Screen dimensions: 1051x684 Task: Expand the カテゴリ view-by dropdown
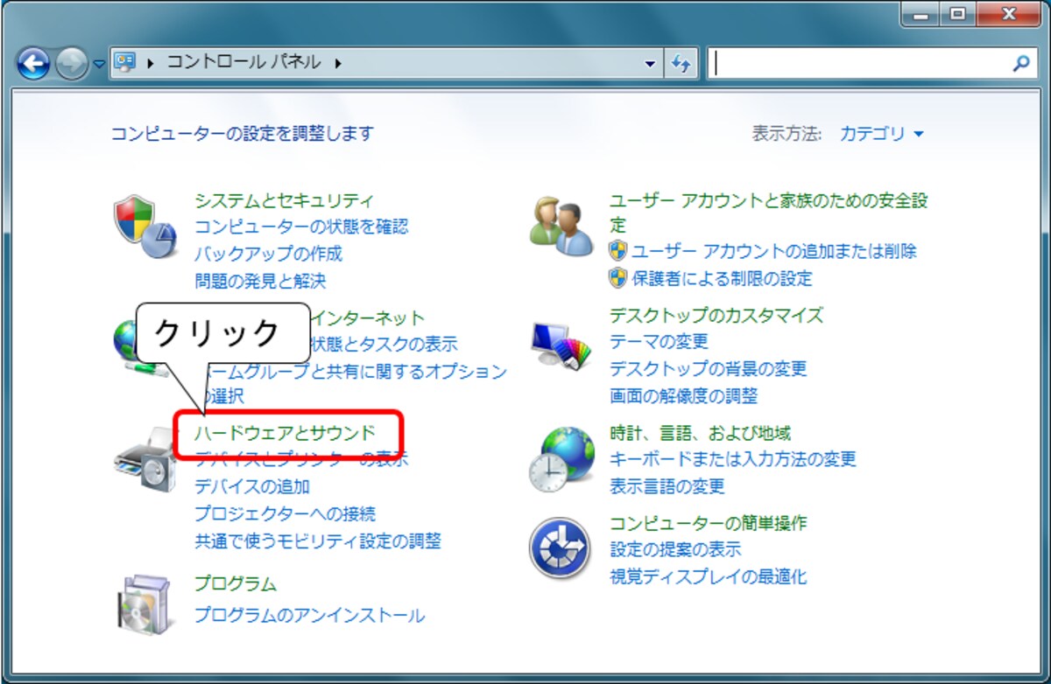pos(882,134)
